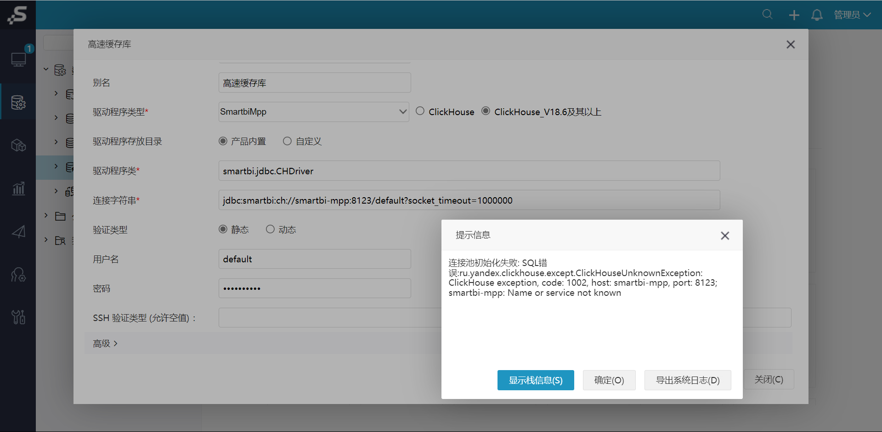Click the 确定(O) button

[x=609, y=380]
